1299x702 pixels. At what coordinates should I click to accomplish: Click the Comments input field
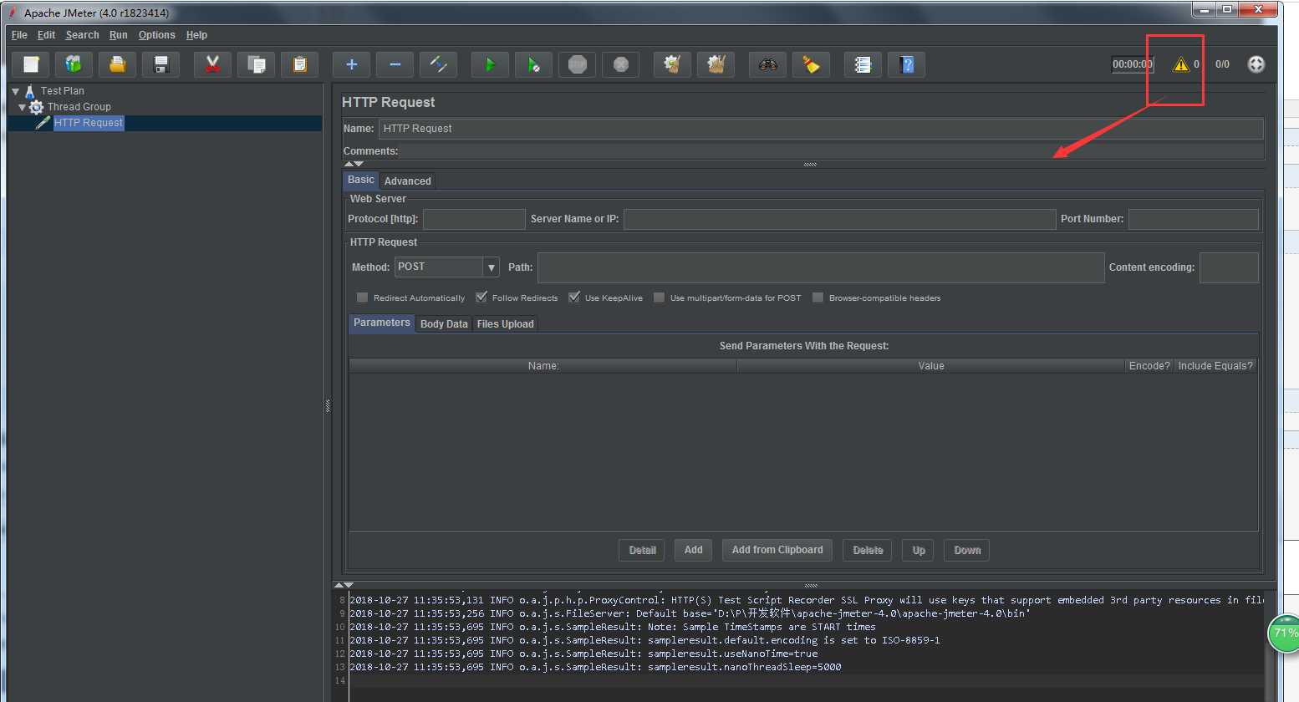point(832,151)
